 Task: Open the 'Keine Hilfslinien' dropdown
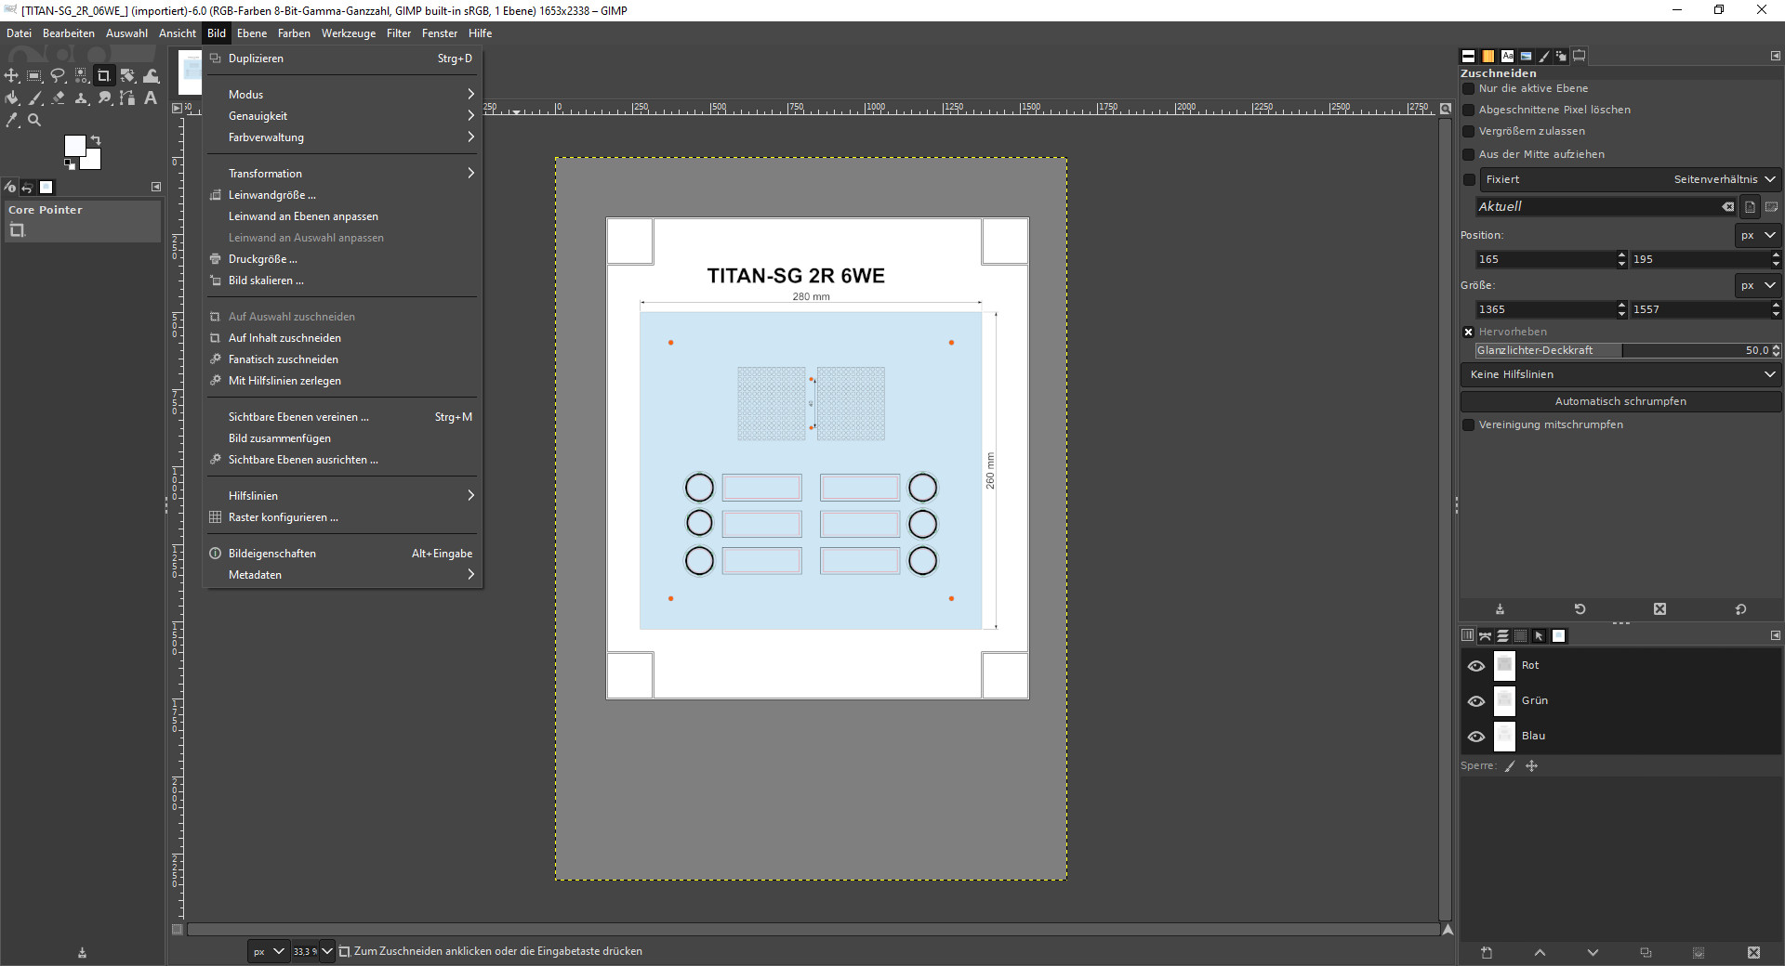1620,374
